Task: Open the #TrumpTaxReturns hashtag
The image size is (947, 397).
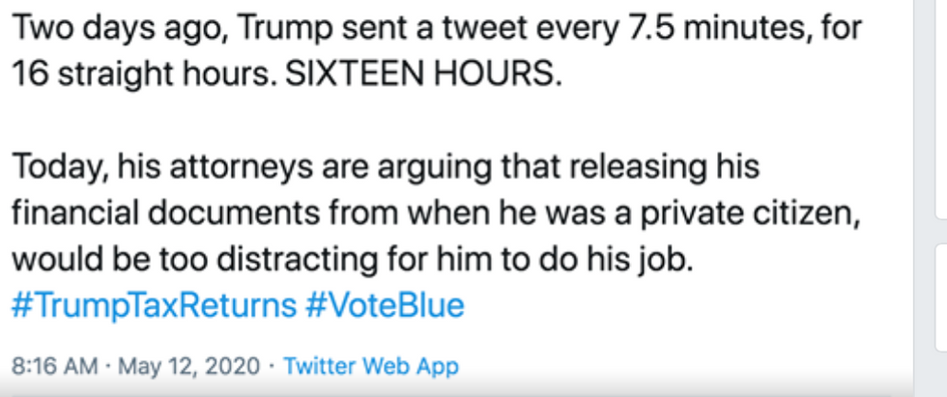Action: click(x=153, y=306)
